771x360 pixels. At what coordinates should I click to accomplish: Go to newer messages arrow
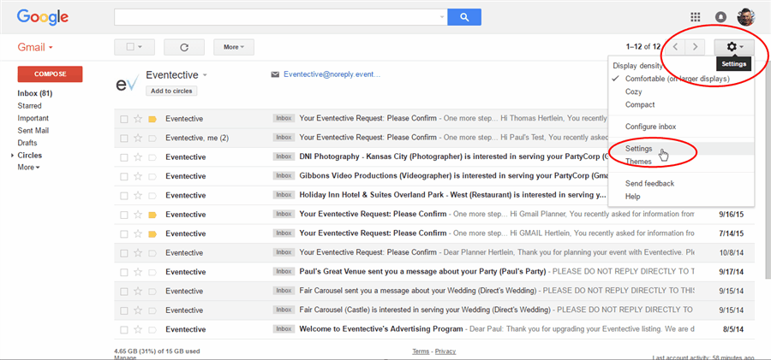tap(676, 47)
